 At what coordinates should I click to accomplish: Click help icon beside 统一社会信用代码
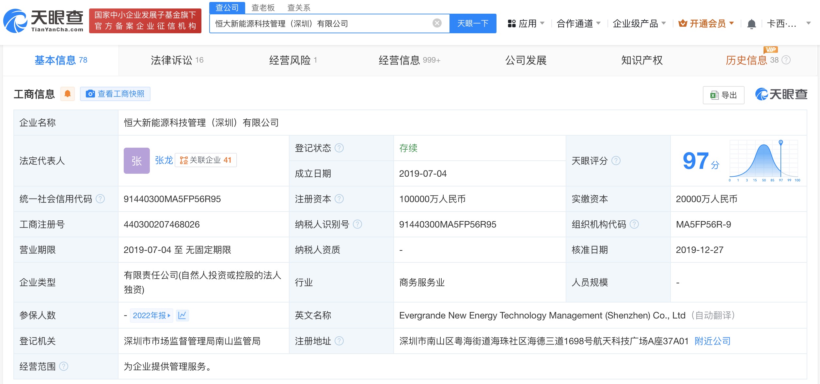[100, 199]
